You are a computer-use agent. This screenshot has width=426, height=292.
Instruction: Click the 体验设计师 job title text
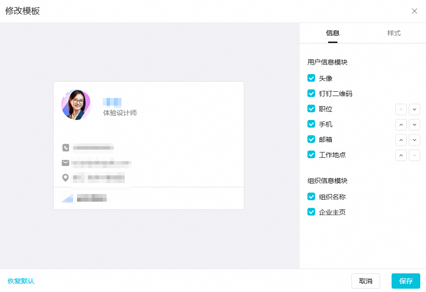click(x=120, y=113)
